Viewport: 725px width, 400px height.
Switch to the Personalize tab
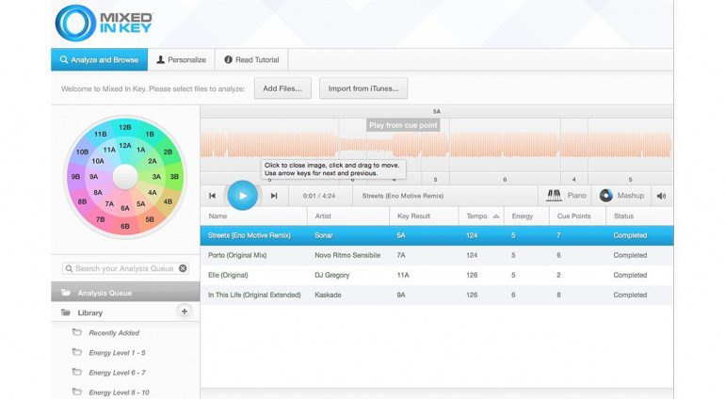pos(181,60)
